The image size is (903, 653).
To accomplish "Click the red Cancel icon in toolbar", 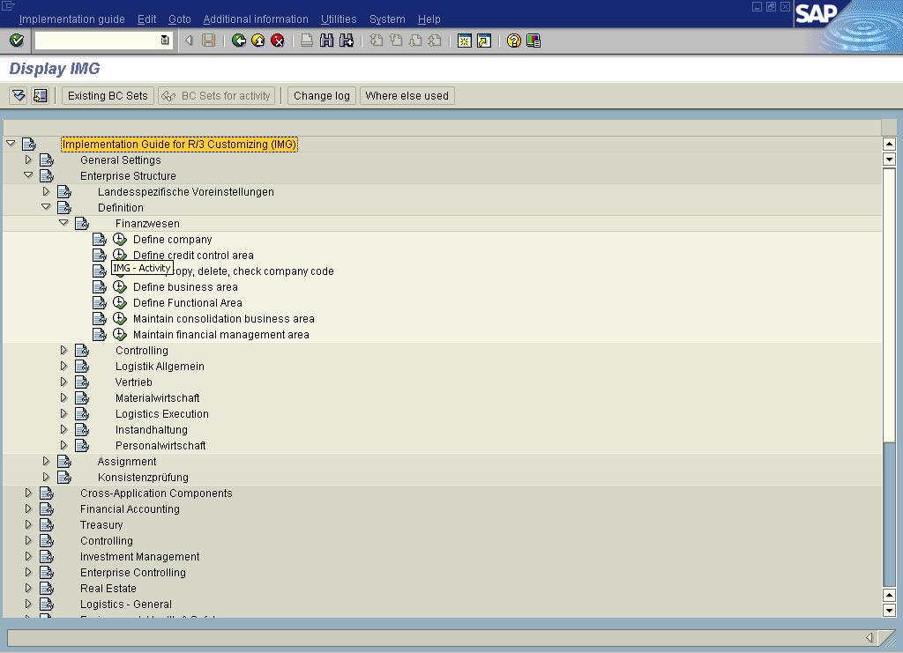I will pos(278,41).
